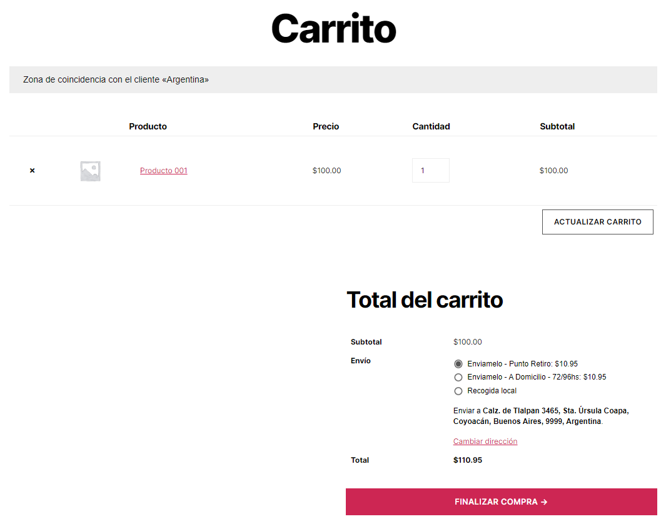
Task: Click the $100.00 cart totals subtotal value
Action: (468, 342)
